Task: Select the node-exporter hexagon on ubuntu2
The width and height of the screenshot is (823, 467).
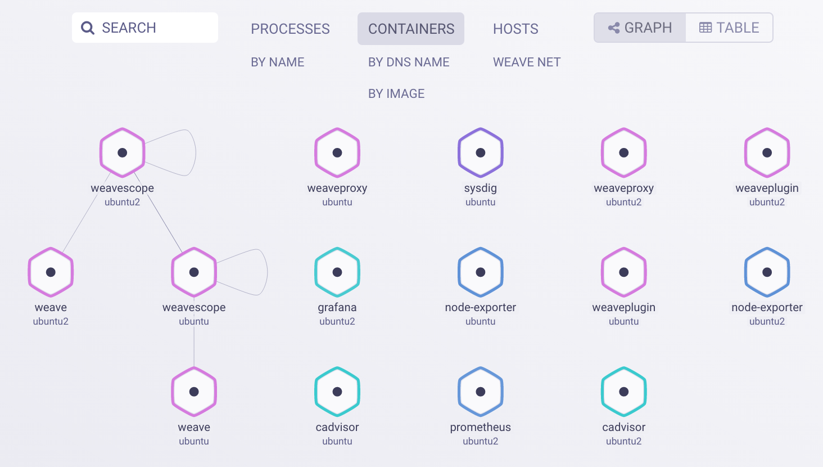Action: (767, 272)
